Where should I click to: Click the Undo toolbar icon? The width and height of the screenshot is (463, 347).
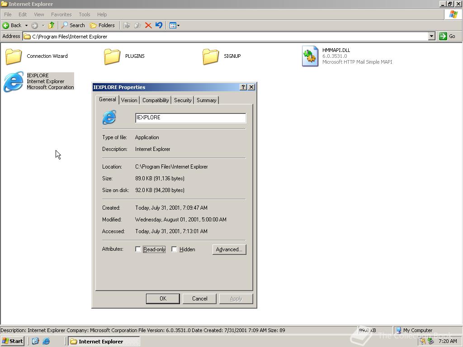tap(159, 25)
